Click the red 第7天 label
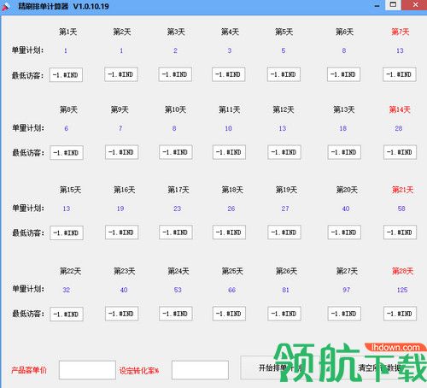Viewport: 427px width, 388px height. pos(401,32)
